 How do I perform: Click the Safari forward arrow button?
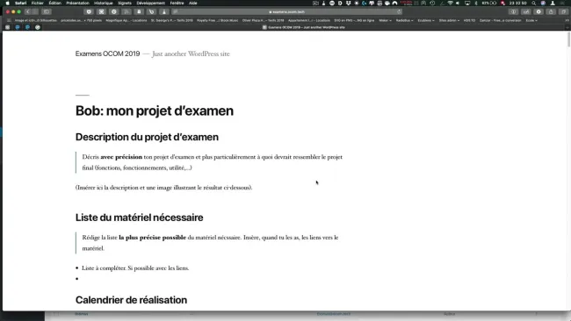35,11
